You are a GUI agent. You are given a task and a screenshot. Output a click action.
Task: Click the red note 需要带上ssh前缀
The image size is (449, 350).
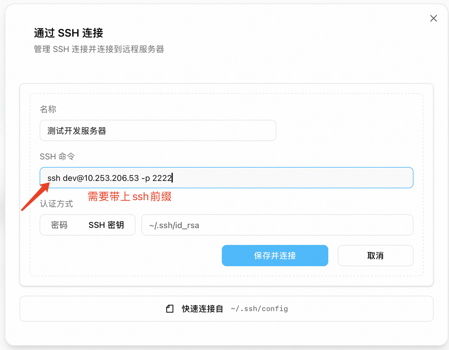point(129,197)
